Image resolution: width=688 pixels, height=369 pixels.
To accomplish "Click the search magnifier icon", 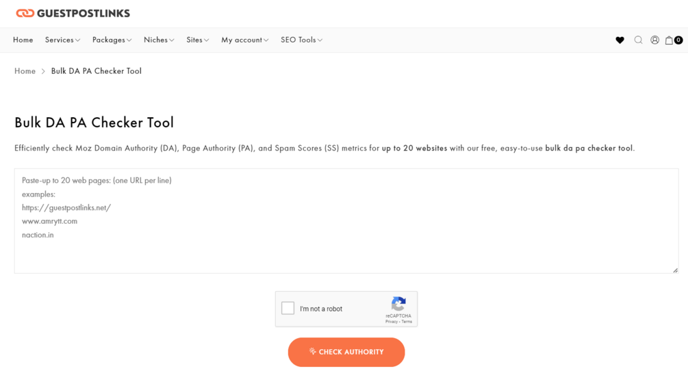I will pos(638,40).
